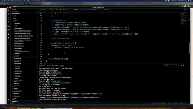Switch to the chart.html tab
The height and width of the screenshot is (109, 193).
click(106, 10)
